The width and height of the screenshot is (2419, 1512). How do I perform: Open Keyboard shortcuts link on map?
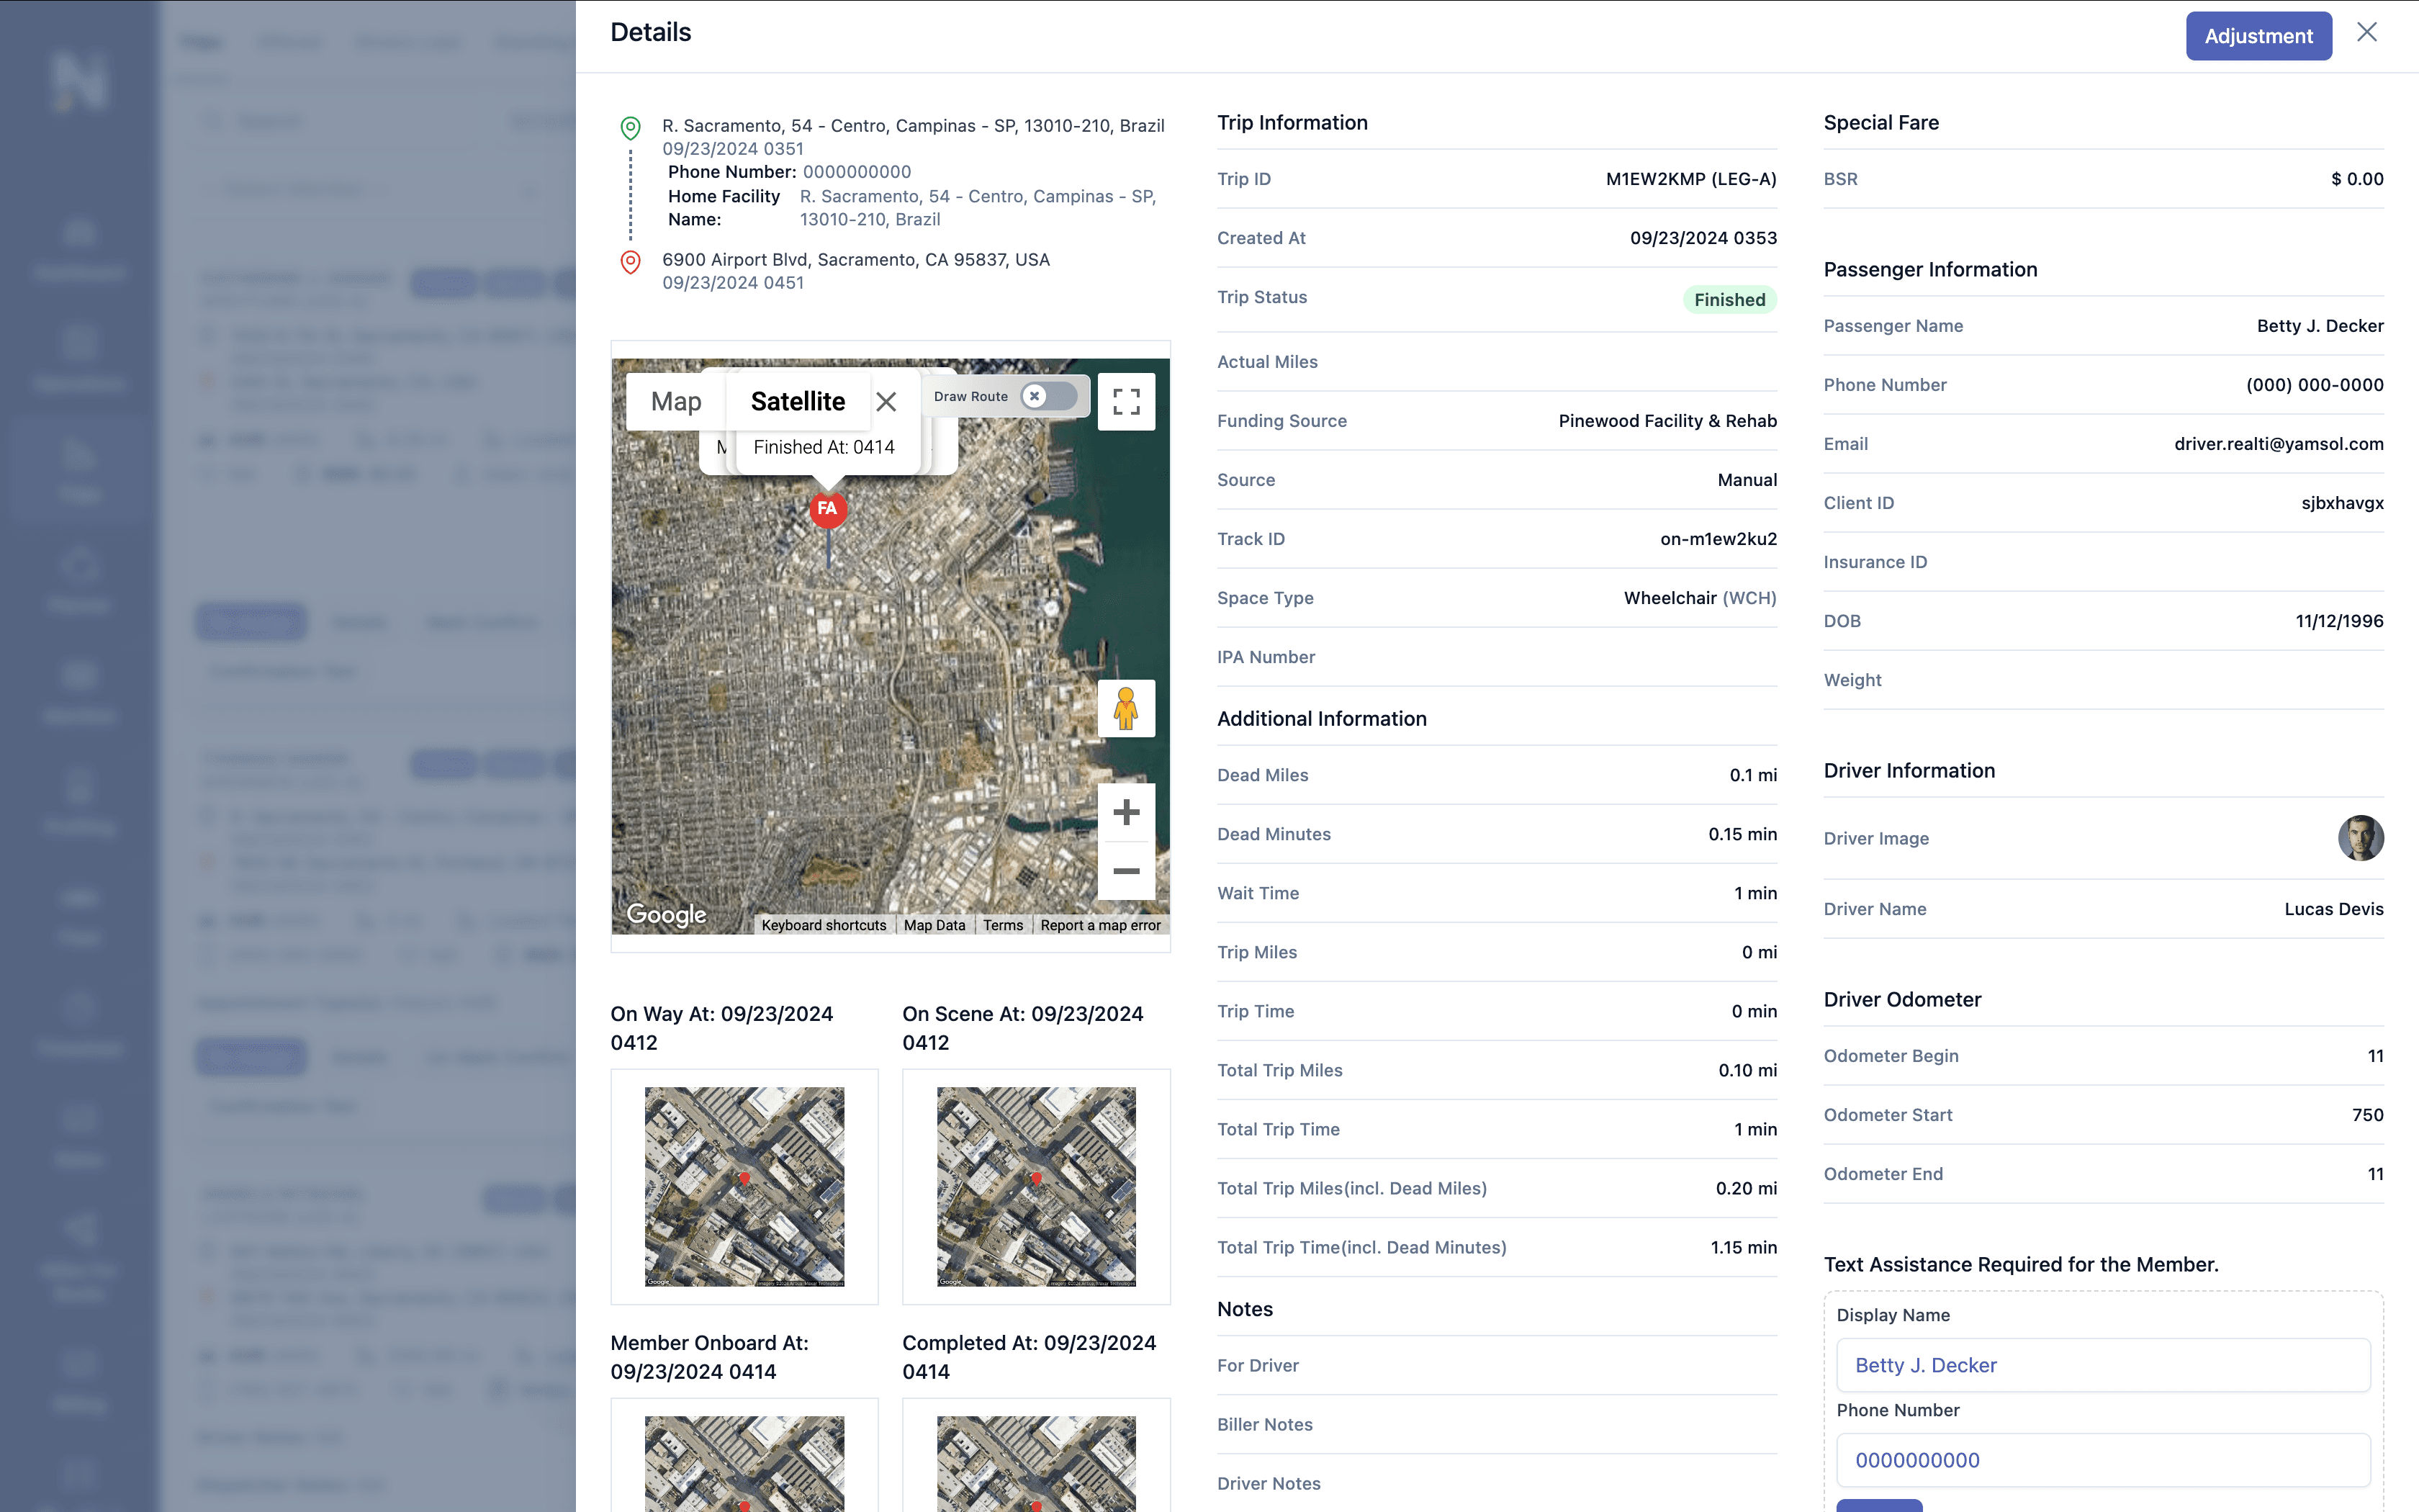tap(824, 925)
